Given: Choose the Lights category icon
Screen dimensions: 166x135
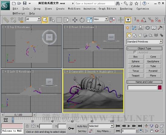Looking at the screenshot, I should pyautogui.click(x=140, y=35).
